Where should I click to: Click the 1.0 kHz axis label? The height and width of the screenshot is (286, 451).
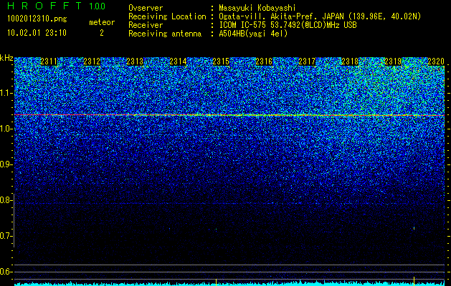coord(6,129)
